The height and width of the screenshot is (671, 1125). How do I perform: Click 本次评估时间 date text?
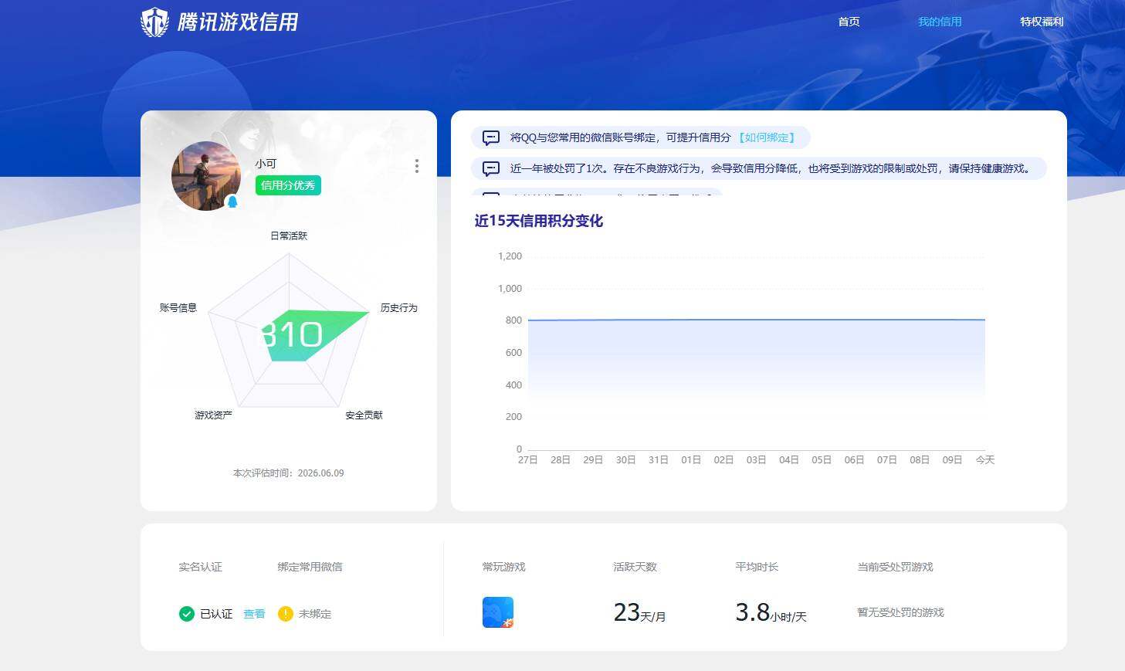tap(289, 473)
